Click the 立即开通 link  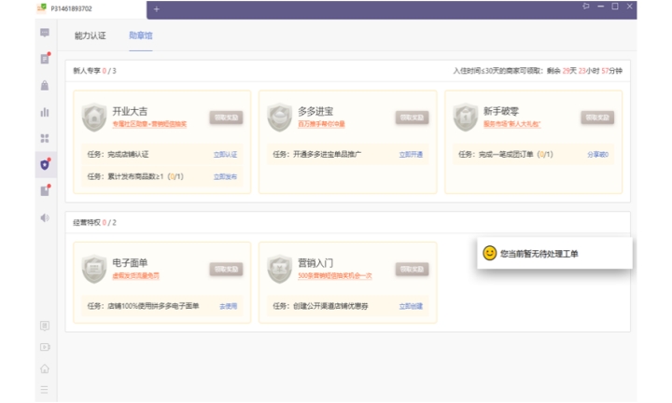[x=411, y=155]
